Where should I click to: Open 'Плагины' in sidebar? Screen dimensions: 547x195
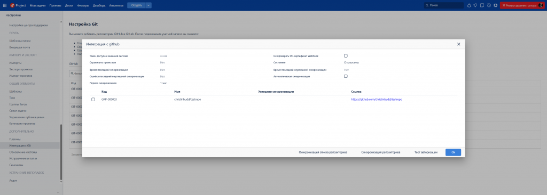(x=15, y=139)
